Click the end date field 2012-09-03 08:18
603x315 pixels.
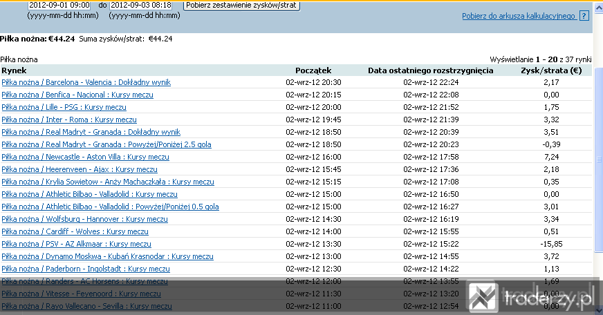[141, 6]
